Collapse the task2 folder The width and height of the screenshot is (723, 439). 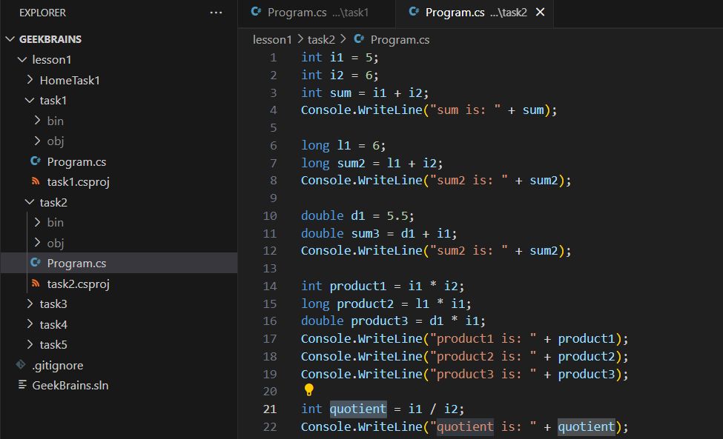30,202
